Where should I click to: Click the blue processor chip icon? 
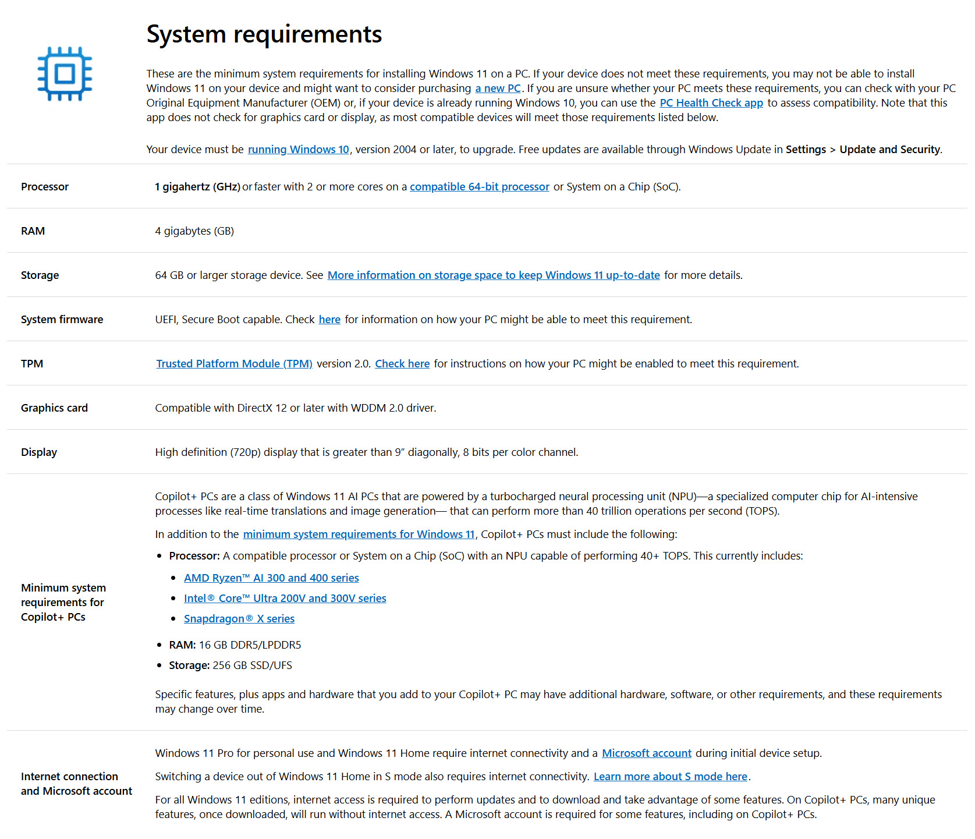click(x=65, y=74)
